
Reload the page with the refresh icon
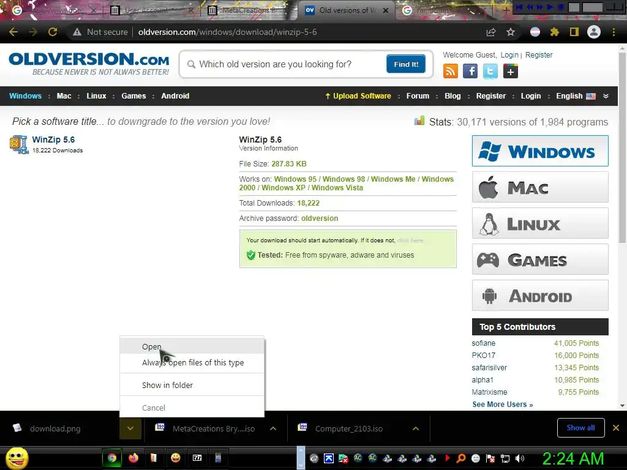click(53, 32)
